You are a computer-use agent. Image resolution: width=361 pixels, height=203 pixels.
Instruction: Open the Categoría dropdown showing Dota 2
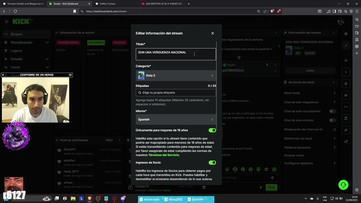pyautogui.click(x=176, y=76)
